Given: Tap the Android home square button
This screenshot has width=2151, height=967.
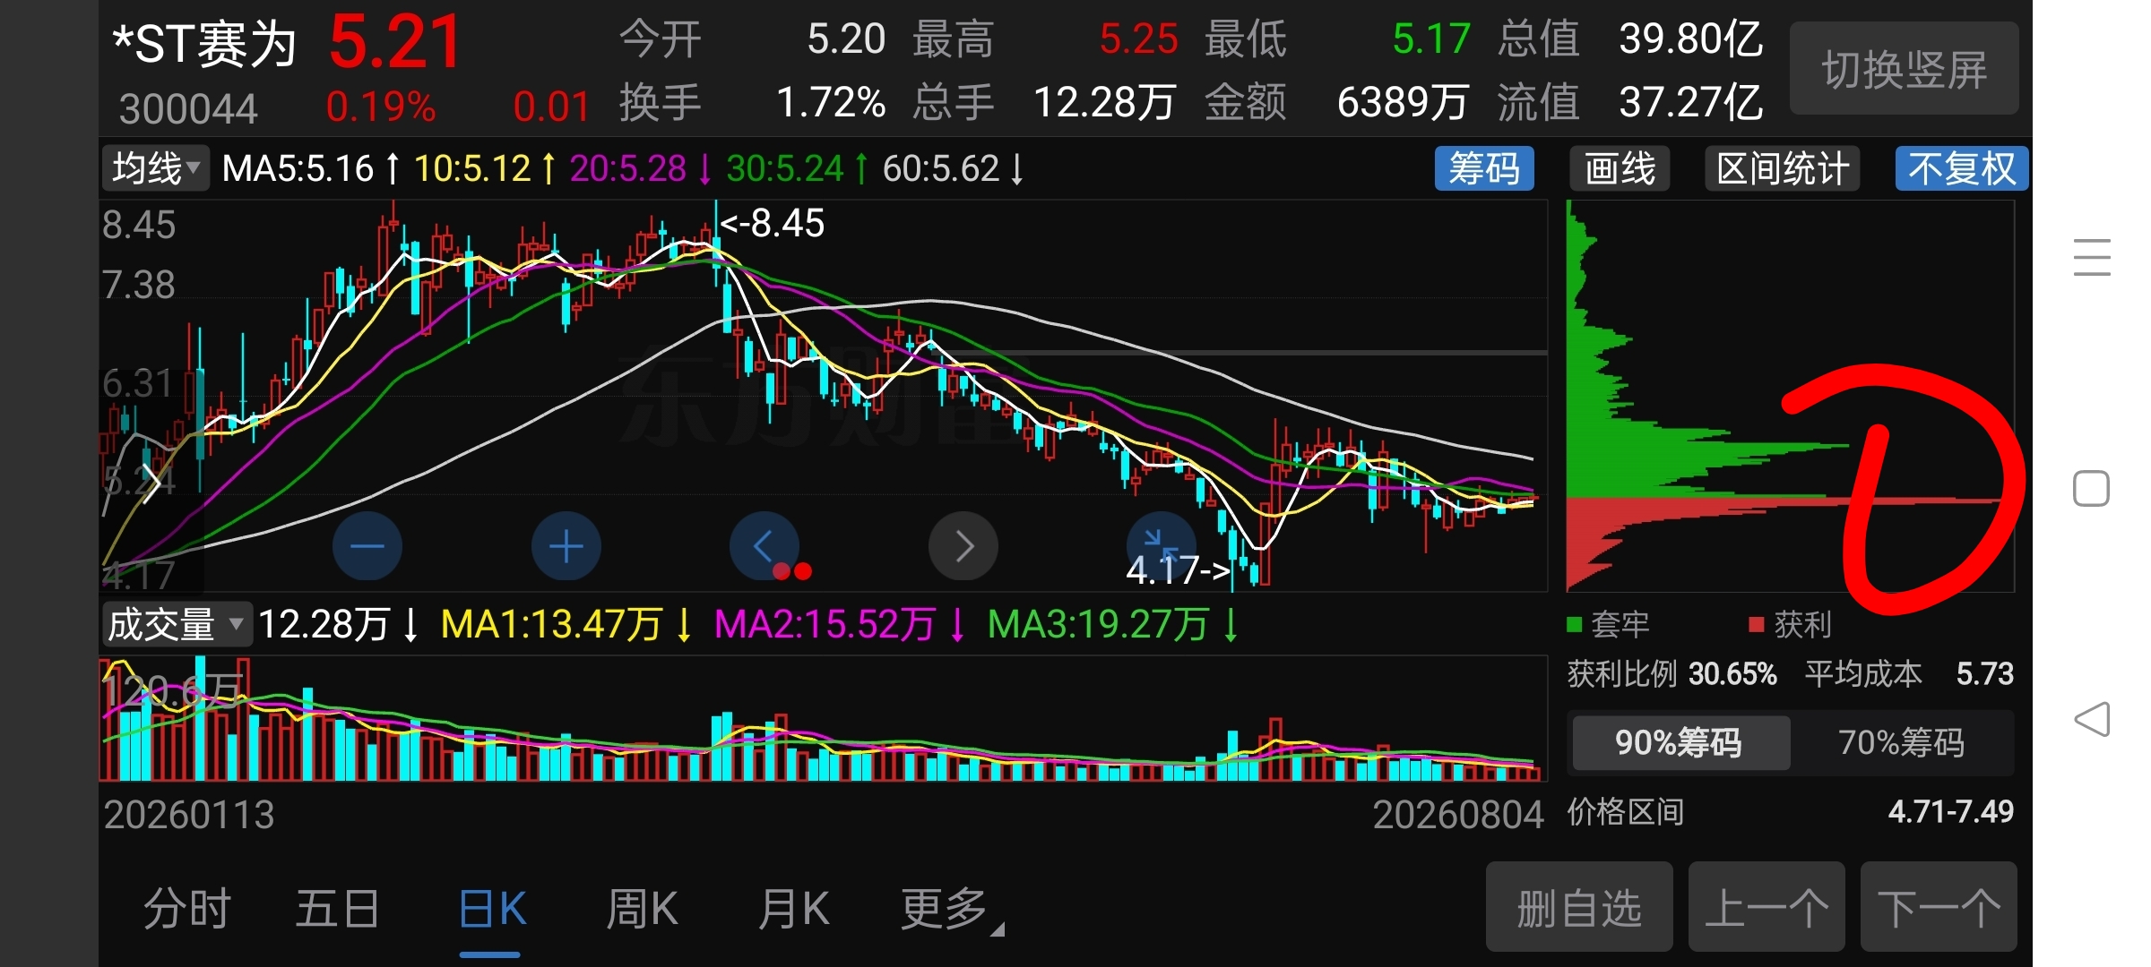Looking at the screenshot, I should click(x=2091, y=488).
